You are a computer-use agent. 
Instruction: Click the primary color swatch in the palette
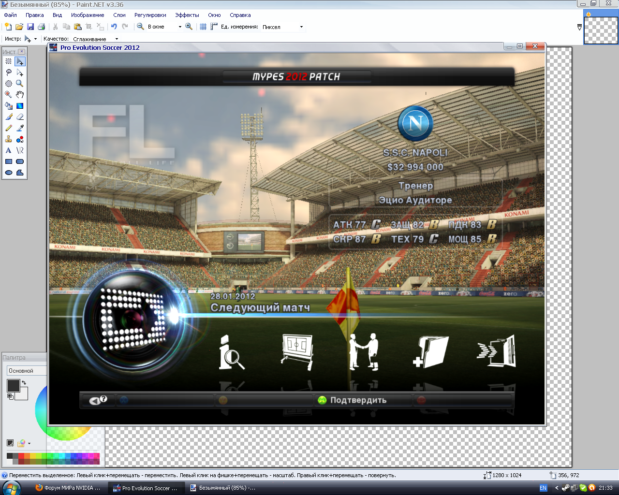(13, 385)
